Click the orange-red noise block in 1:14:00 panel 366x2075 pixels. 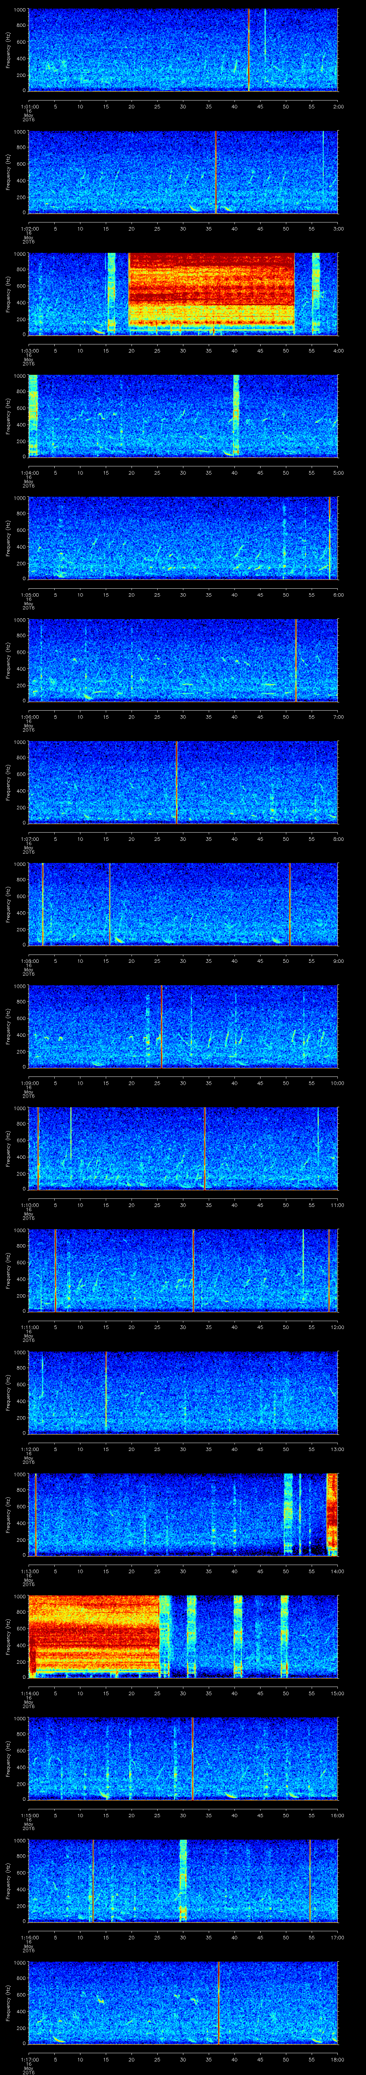pos(93,1636)
